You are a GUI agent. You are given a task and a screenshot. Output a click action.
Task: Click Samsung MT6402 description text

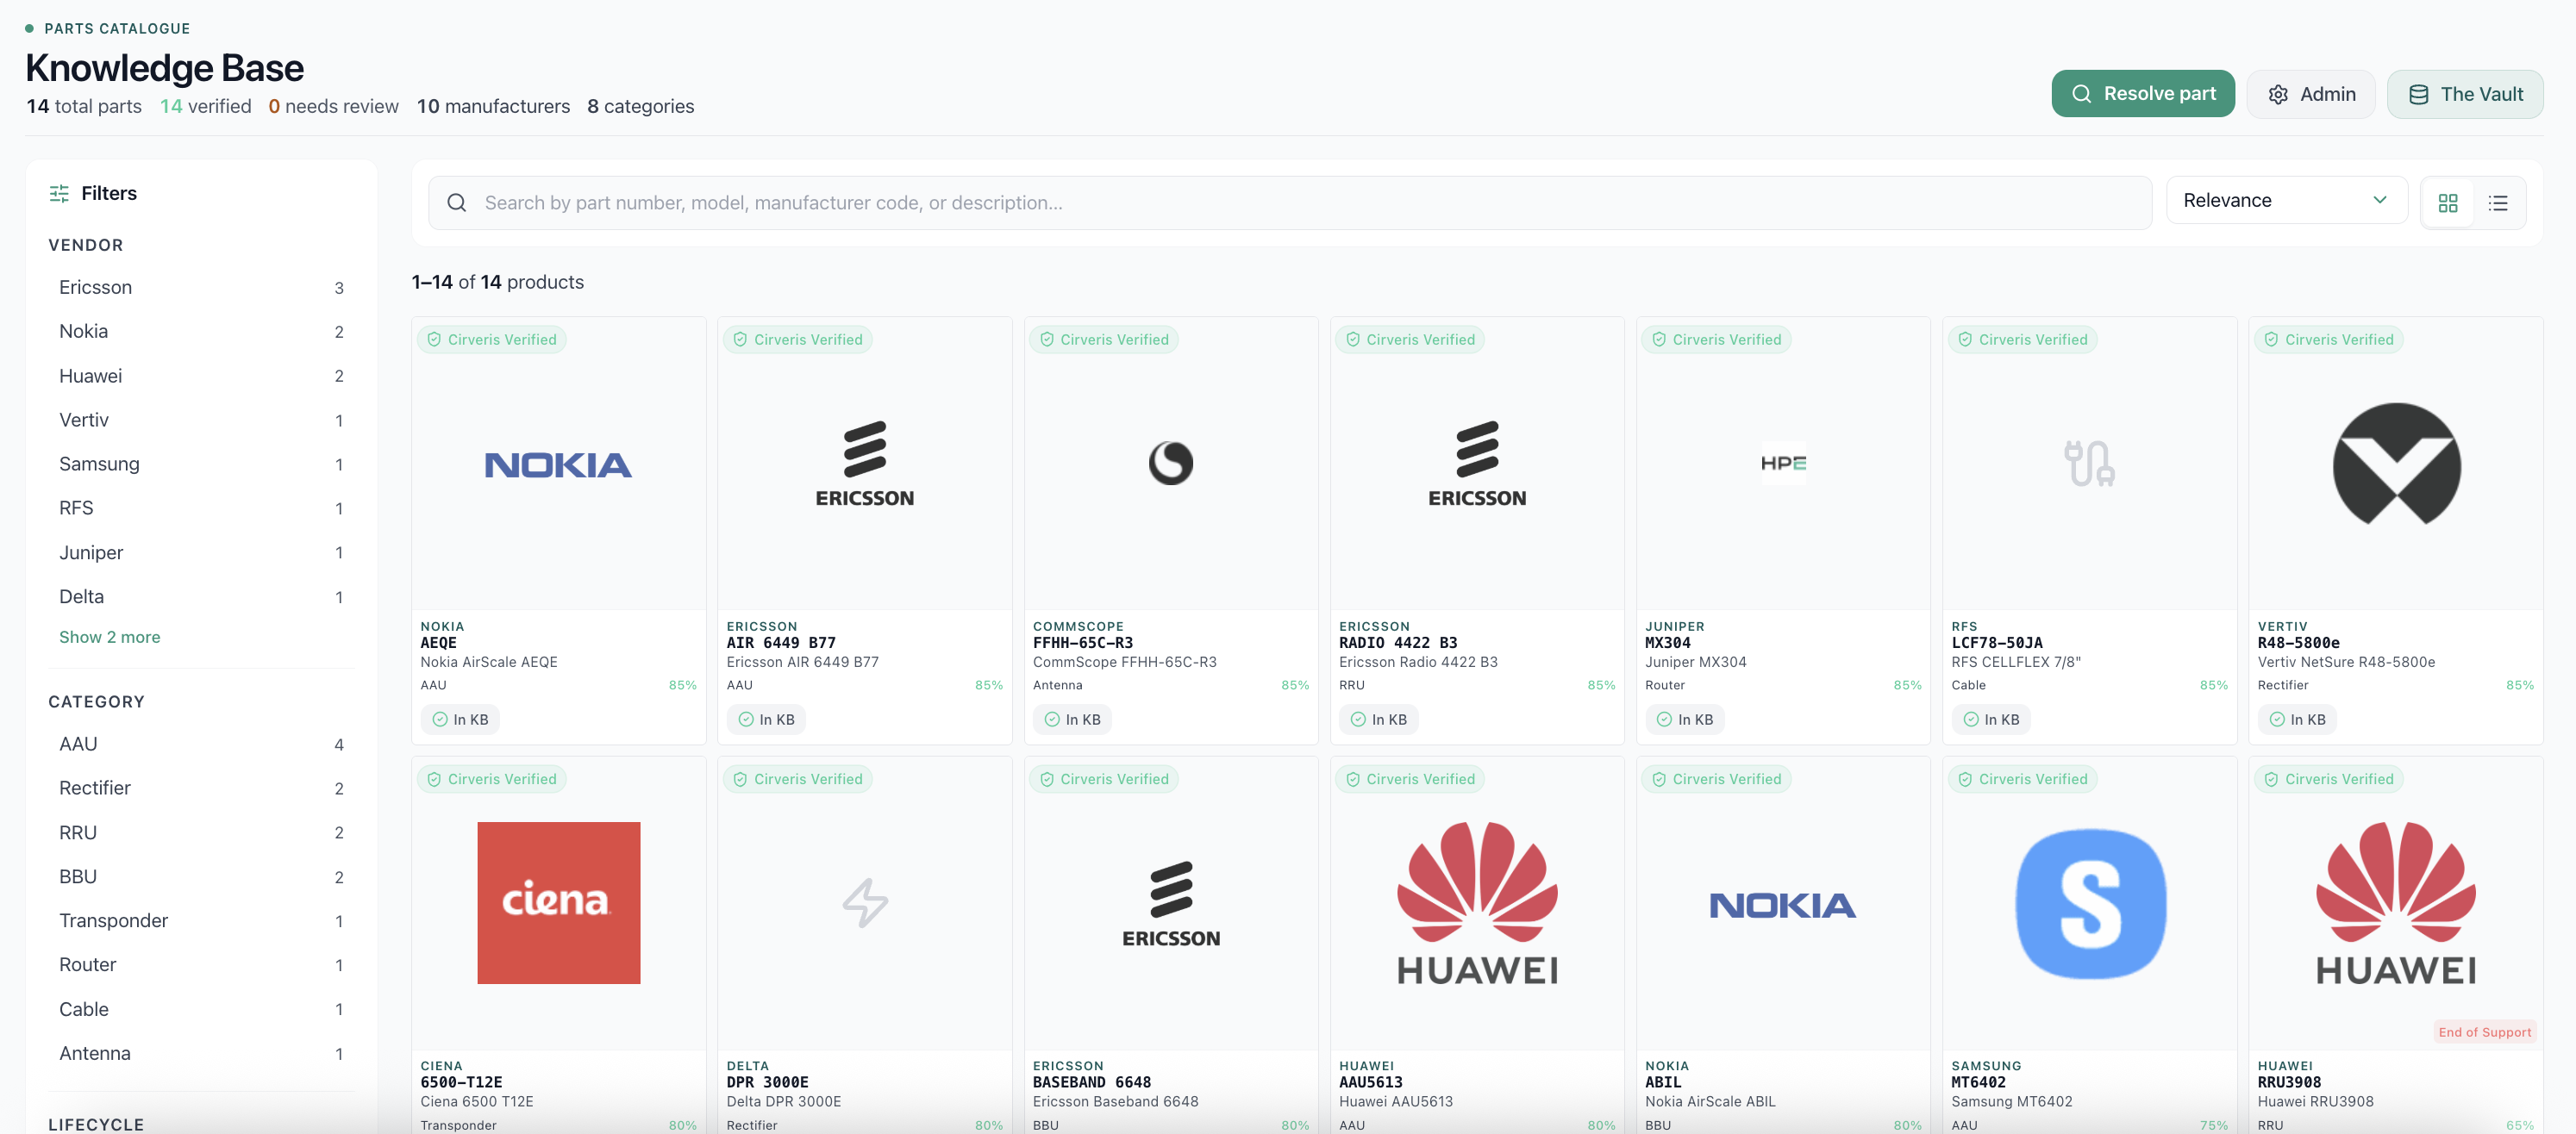pos(2011,1102)
